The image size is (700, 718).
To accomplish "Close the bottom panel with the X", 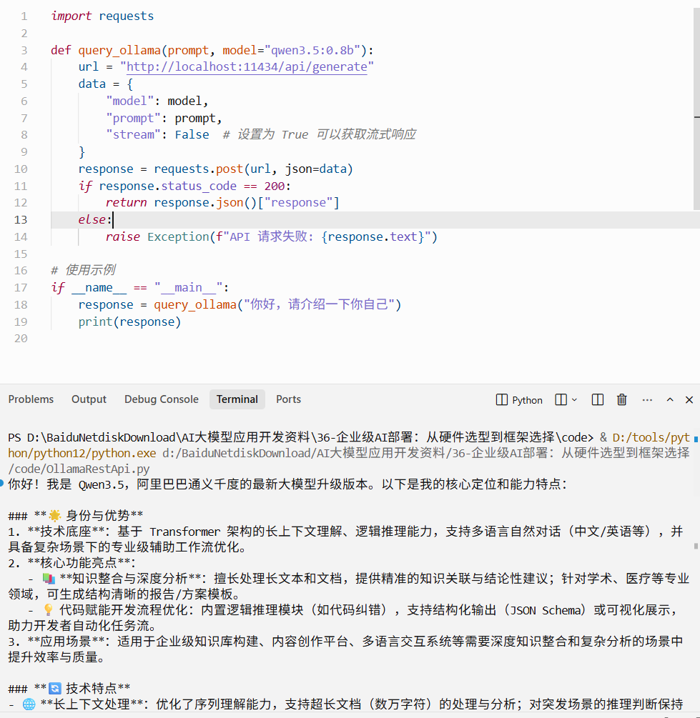I will (x=689, y=400).
